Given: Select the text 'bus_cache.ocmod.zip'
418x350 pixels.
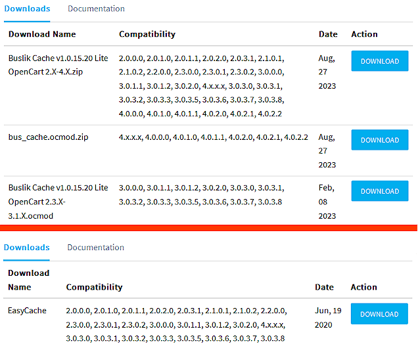Looking at the screenshot, I should click(48, 137).
